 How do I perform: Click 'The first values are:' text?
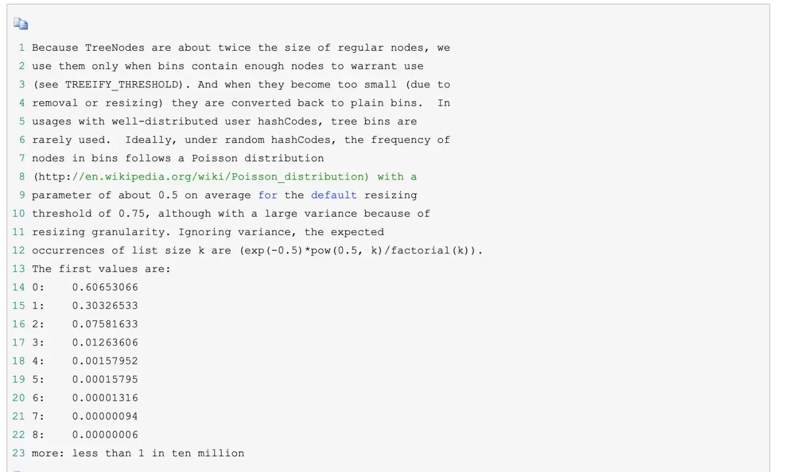click(x=101, y=269)
